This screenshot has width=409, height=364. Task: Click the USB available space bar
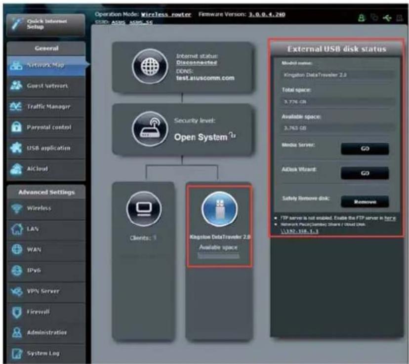[x=218, y=256]
